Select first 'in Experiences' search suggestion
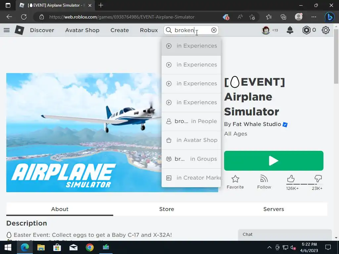The height and width of the screenshot is (254, 339). click(191, 46)
